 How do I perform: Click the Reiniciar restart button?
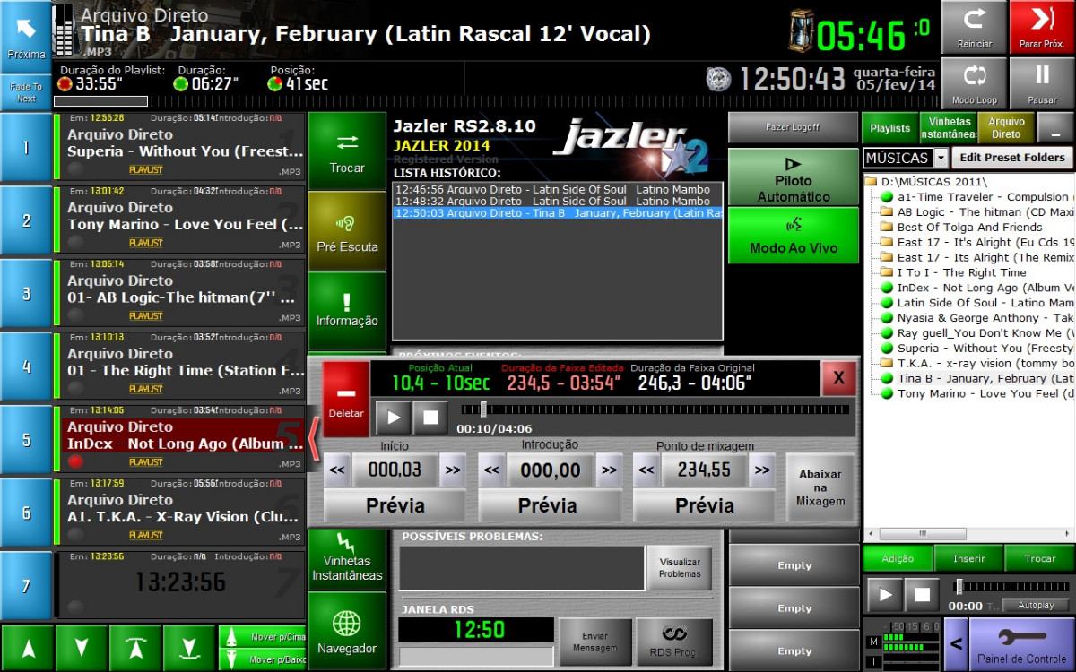pos(975,28)
